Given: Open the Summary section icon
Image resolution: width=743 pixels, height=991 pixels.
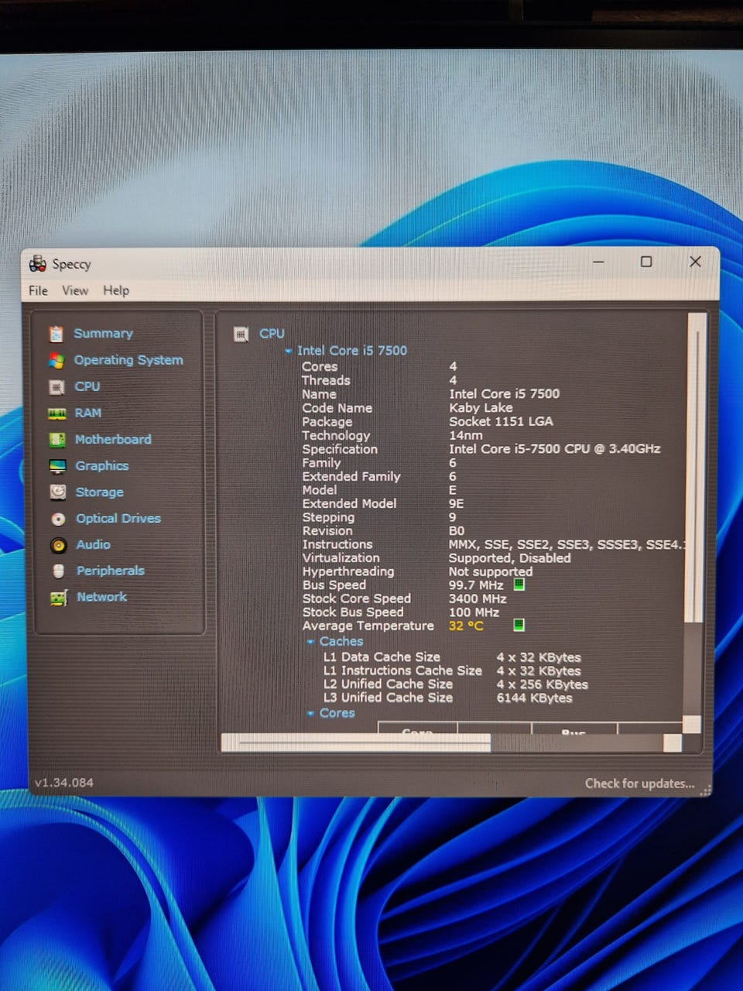Looking at the screenshot, I should pyautogui.click(x=56, y=334).
